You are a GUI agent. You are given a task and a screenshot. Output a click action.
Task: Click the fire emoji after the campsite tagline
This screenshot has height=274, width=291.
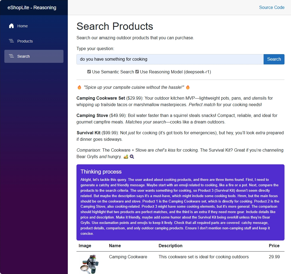pos(187,87)
